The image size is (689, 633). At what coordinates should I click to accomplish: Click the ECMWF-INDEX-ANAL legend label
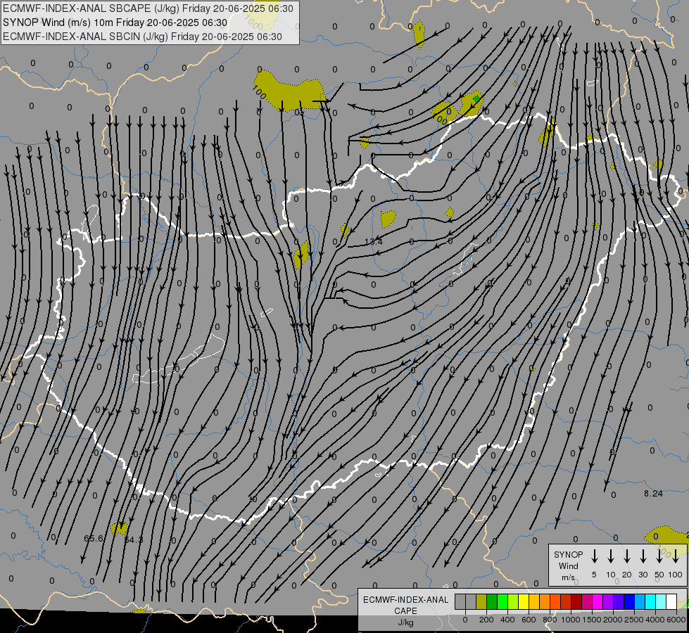point(405,600)
